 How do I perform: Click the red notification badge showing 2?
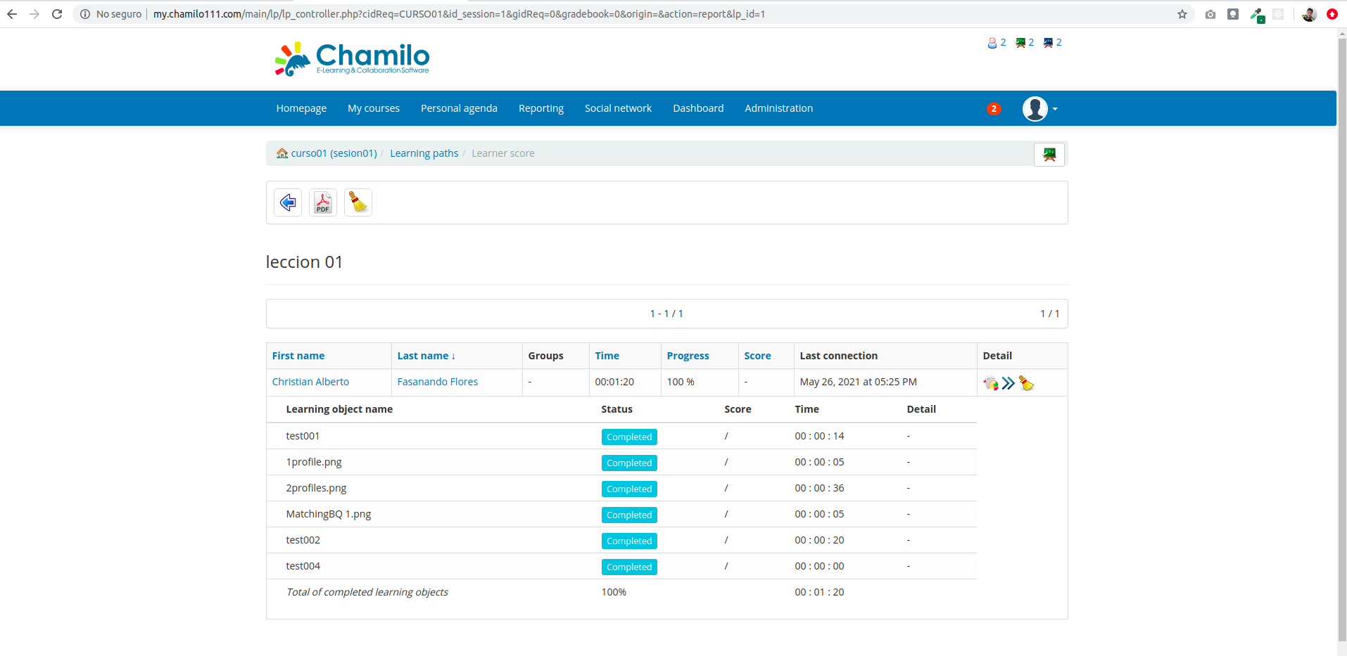click(x=994, y=108)
